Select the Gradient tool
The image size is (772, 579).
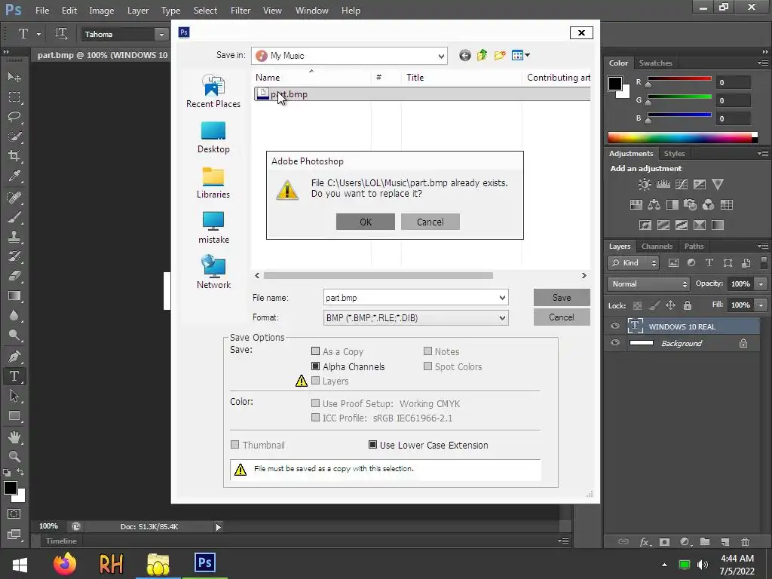[x=14, y=296]
